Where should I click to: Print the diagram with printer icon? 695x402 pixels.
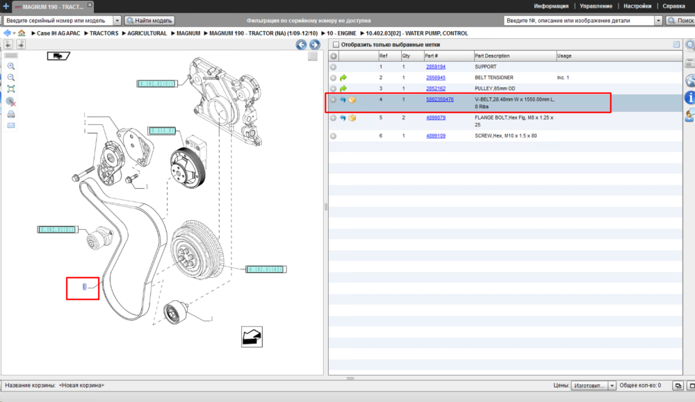coord(11,115)
